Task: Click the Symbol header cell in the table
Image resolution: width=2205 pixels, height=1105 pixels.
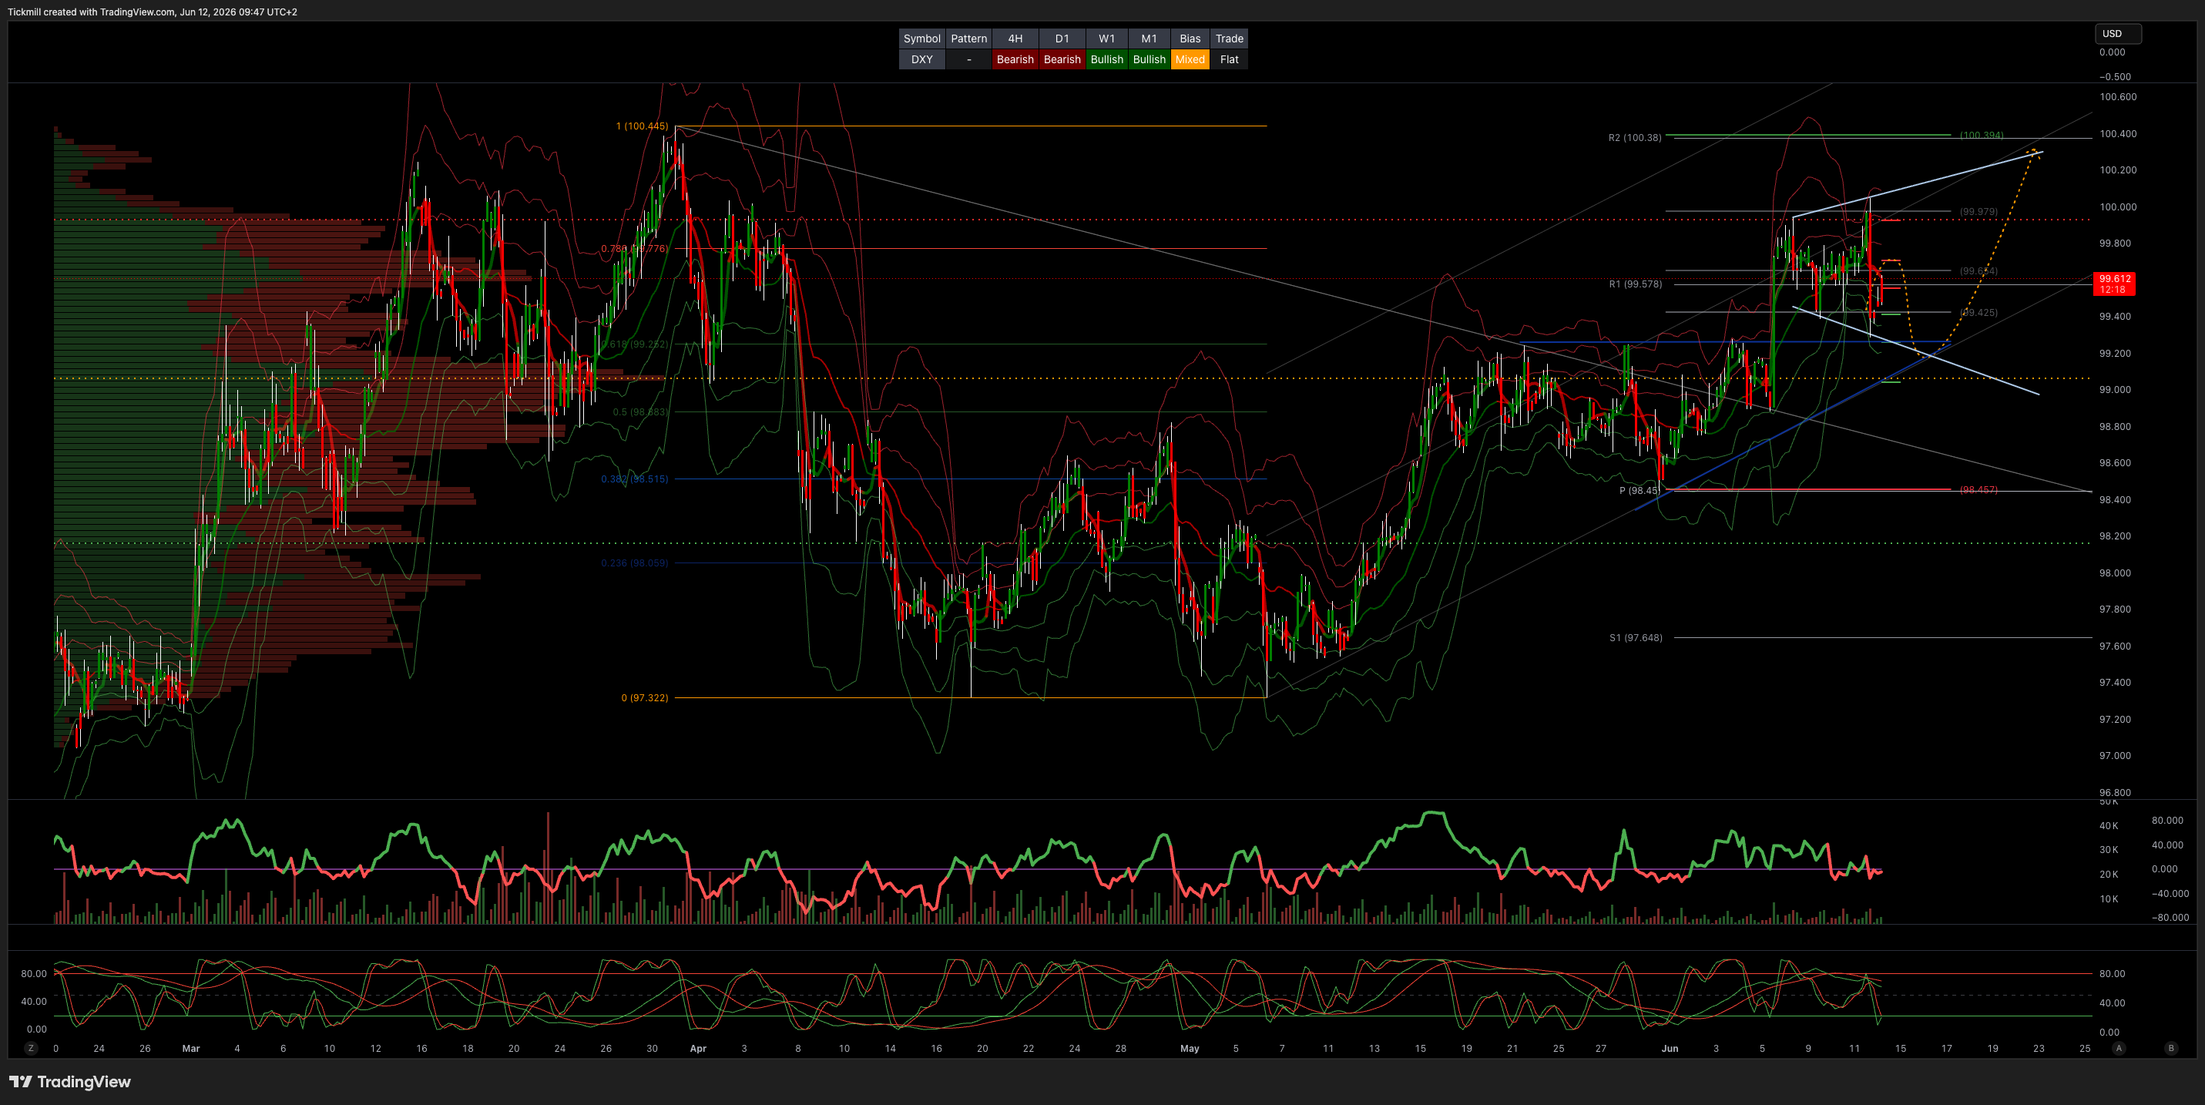Action: [922, 39]
